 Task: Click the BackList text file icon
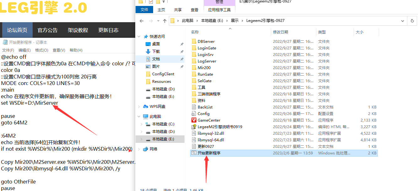[194, 107]
